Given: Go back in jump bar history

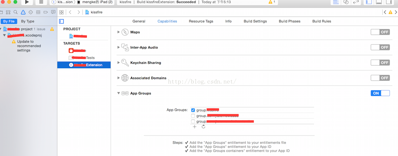Looking at the screenshot, I should coord(70,12).
